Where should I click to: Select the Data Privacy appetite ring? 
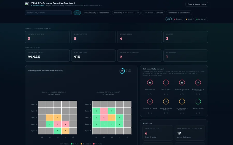pos(166,83)
